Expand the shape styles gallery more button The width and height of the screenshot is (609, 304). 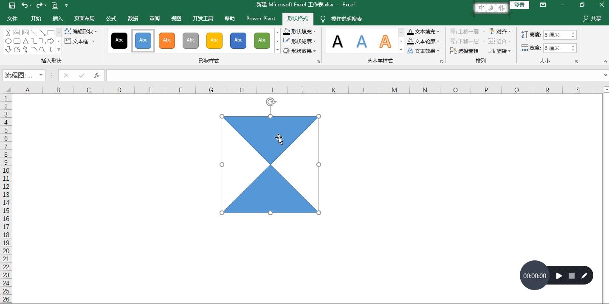pos(277,50)
